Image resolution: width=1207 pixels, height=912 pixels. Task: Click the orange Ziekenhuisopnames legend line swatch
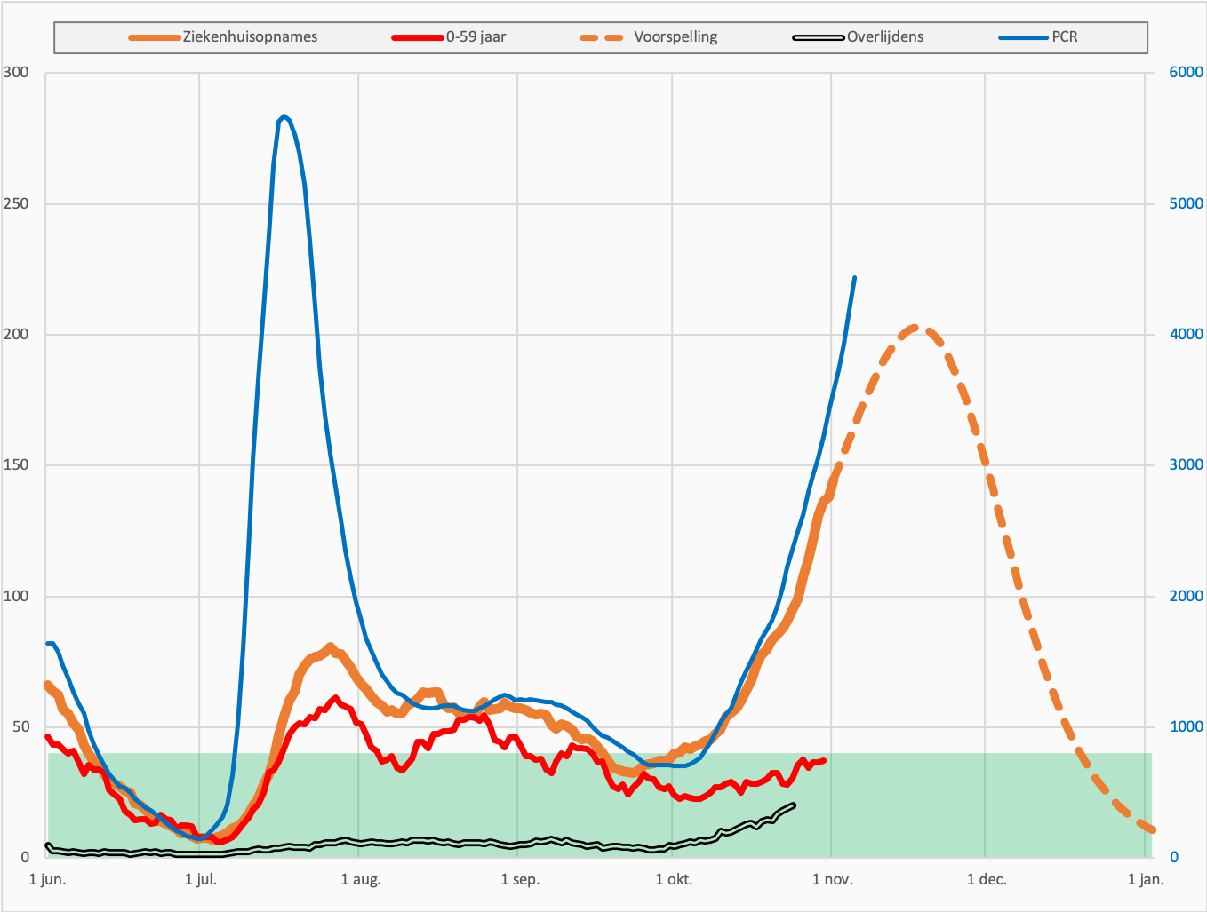155,37
